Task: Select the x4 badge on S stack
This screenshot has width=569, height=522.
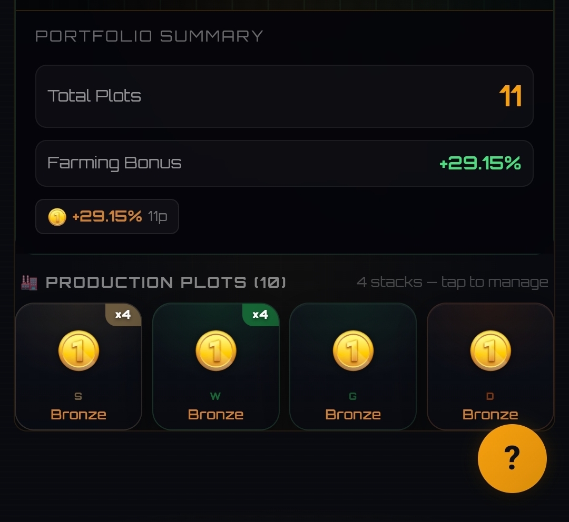Action: tap(123, 314)
